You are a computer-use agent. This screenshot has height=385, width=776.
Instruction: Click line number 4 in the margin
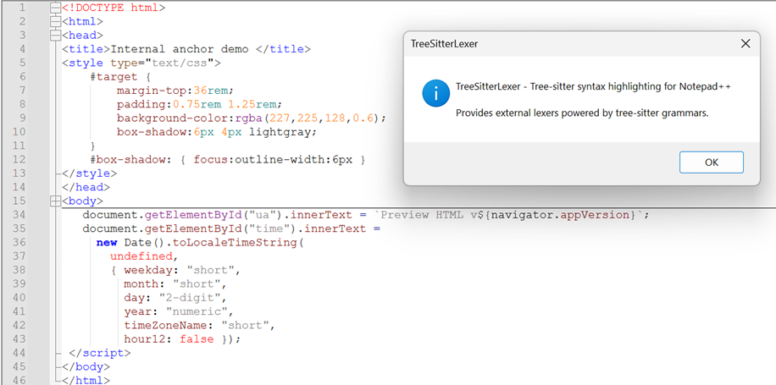pyautogui.click(x=22, y=49)
